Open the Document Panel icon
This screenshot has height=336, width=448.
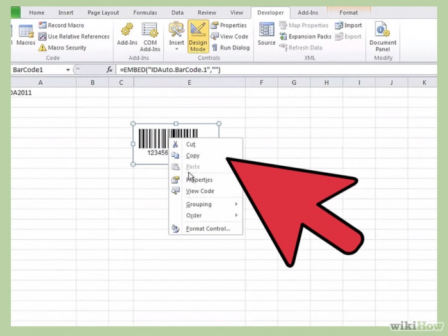(382, 29)
